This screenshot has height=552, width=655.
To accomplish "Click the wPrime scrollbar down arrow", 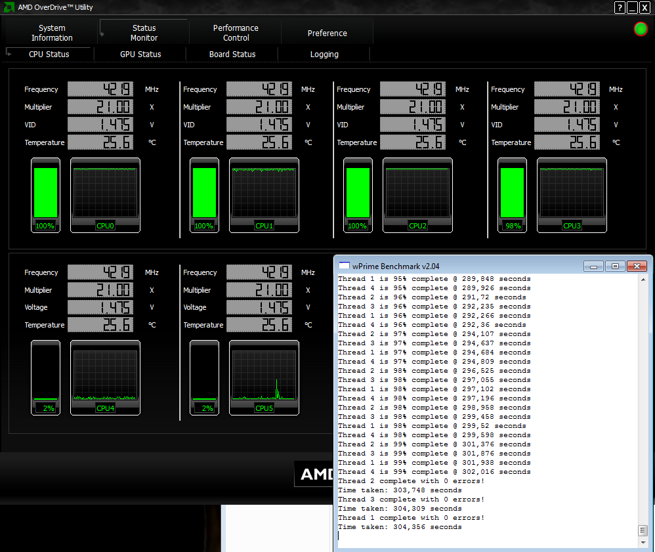I will click(x=643, y=542).
